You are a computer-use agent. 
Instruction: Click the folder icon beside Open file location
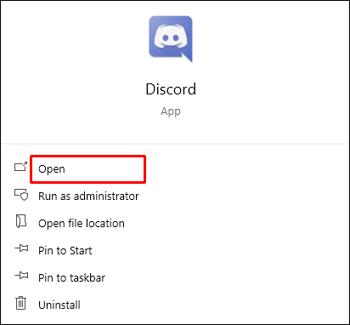tap(21, 221)
